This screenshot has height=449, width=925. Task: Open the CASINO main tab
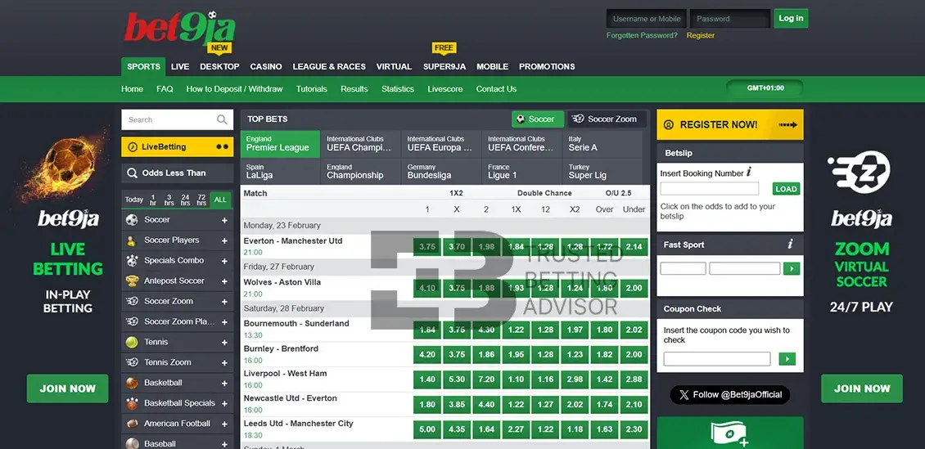pyautogui.click(x=266, y=66)
